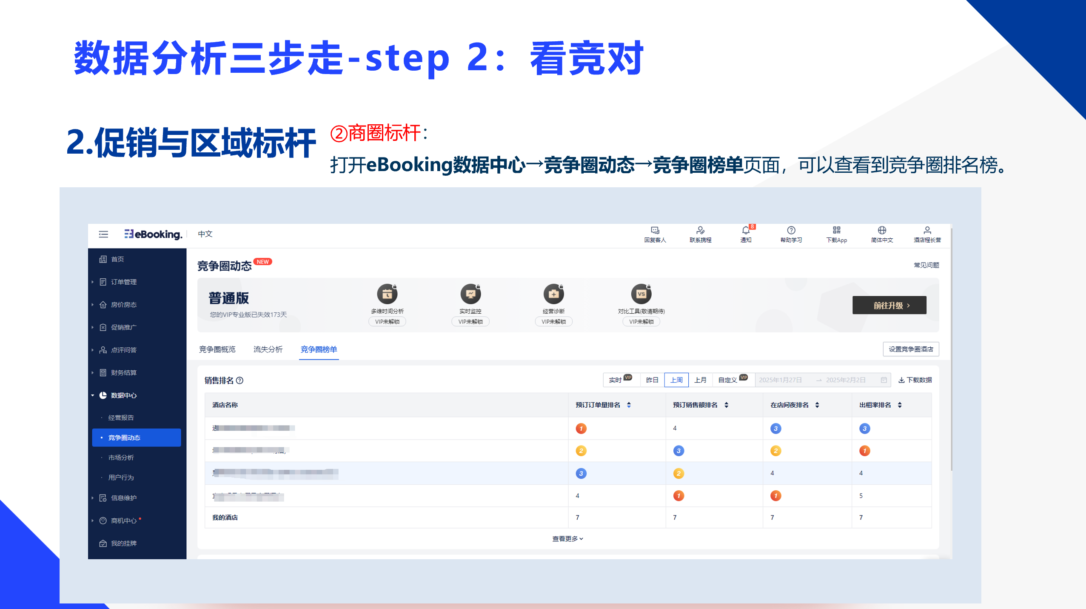Screen dimensions: 1086x609
Task: Click the 前往升级 upgrade button
Action: pos(889,305)
